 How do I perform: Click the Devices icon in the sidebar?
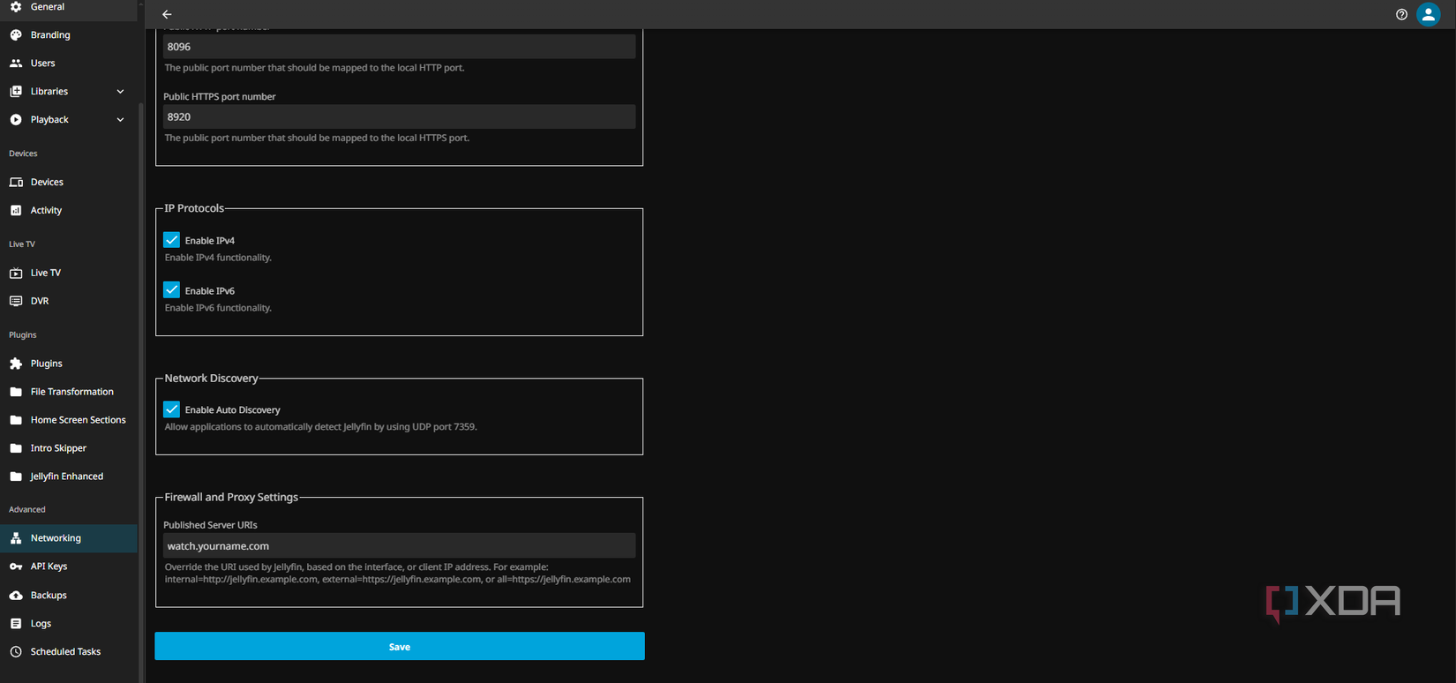[16, 182]
